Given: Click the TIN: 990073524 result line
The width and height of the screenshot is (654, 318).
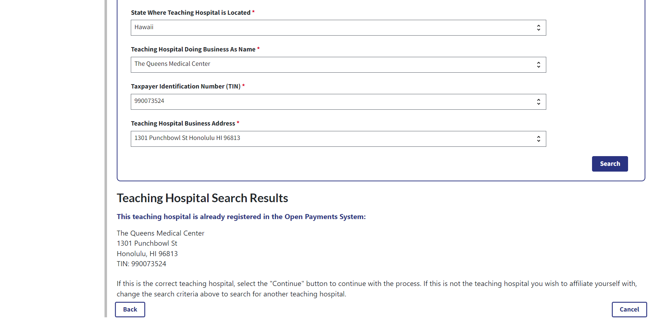Looking at the screenshot, I should coord(141,264).
